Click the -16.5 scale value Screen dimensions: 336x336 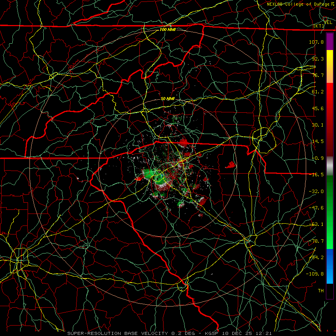[316, 175]
